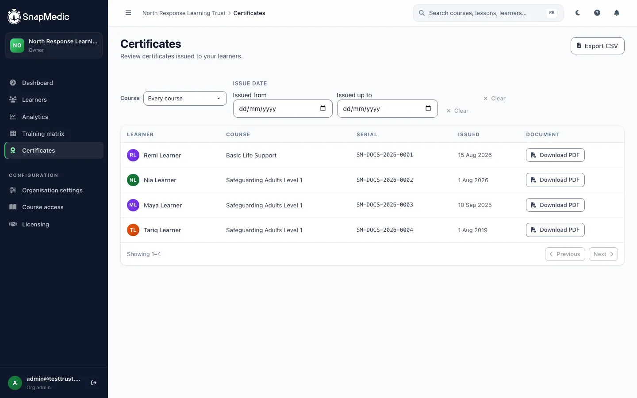Go to Learners page
The height and width of the screenshot is (398, 637).
coord(54,99)
